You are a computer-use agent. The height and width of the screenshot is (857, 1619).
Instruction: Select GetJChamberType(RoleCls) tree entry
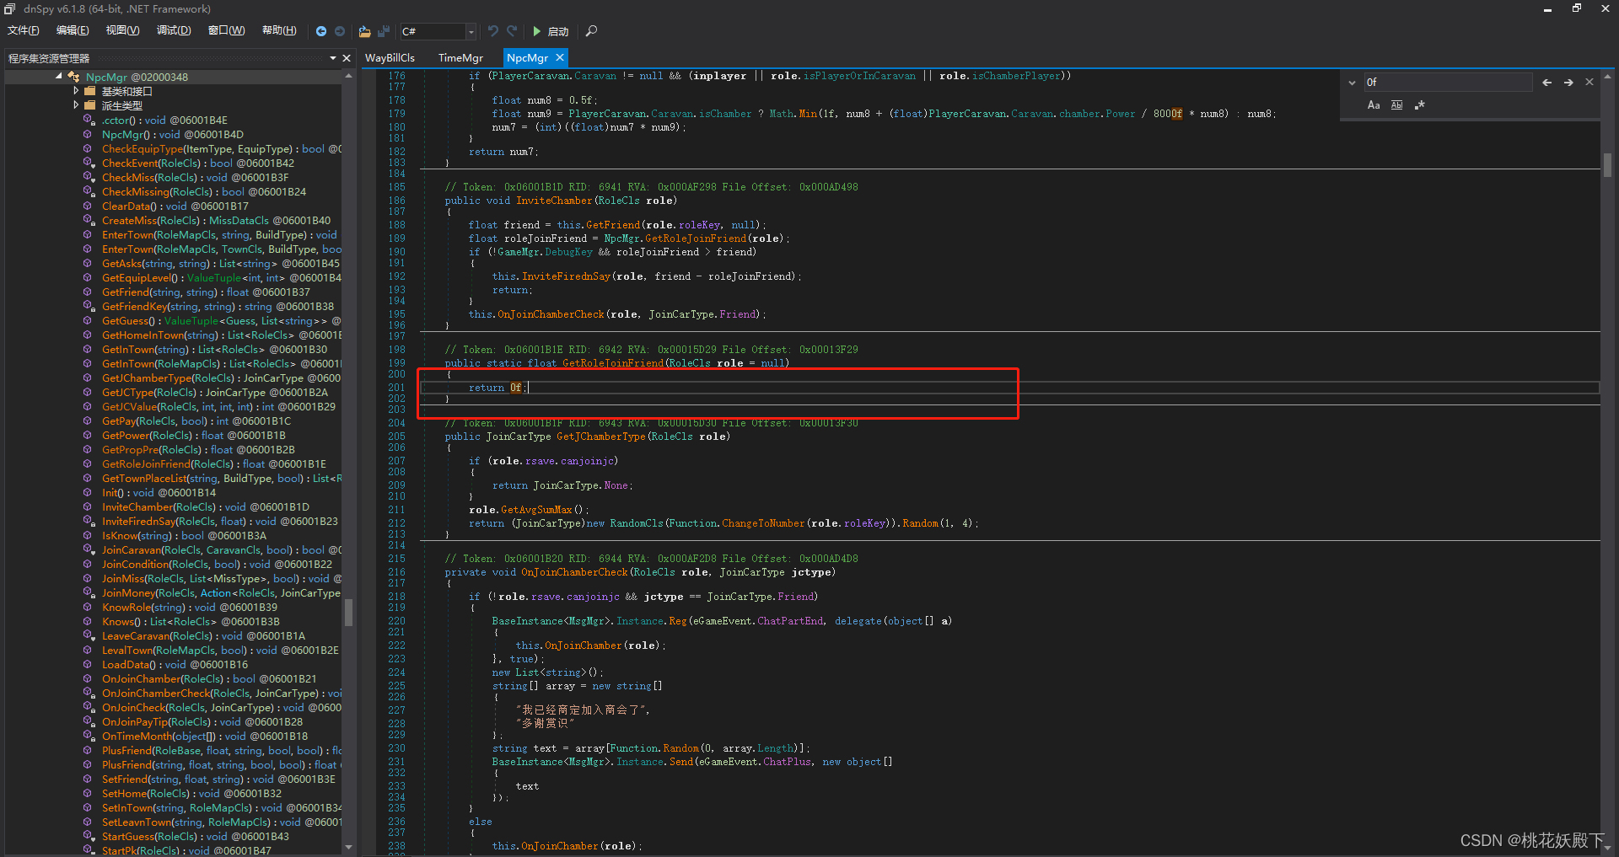point(222,378)
